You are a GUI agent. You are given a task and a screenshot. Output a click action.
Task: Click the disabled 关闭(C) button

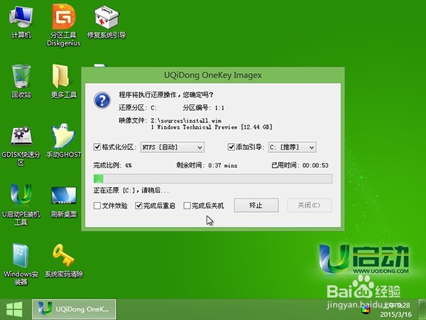310,206
